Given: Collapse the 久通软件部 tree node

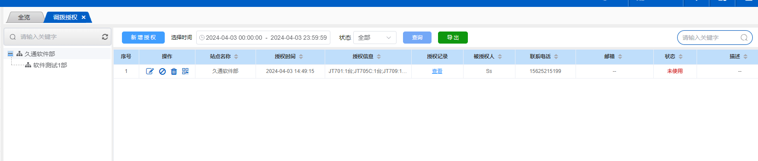Looking at the screenshot, I should [x=10, y=54].
